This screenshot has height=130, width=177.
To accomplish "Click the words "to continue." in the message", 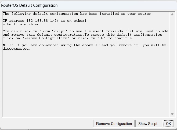I will click(121, 38).
